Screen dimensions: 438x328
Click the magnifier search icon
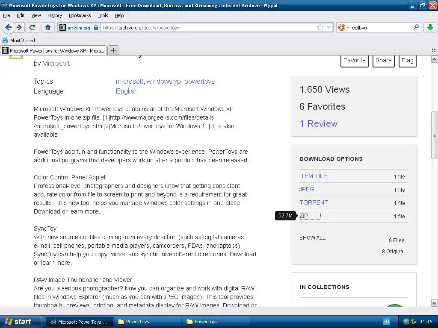click(x=416, y=27)
